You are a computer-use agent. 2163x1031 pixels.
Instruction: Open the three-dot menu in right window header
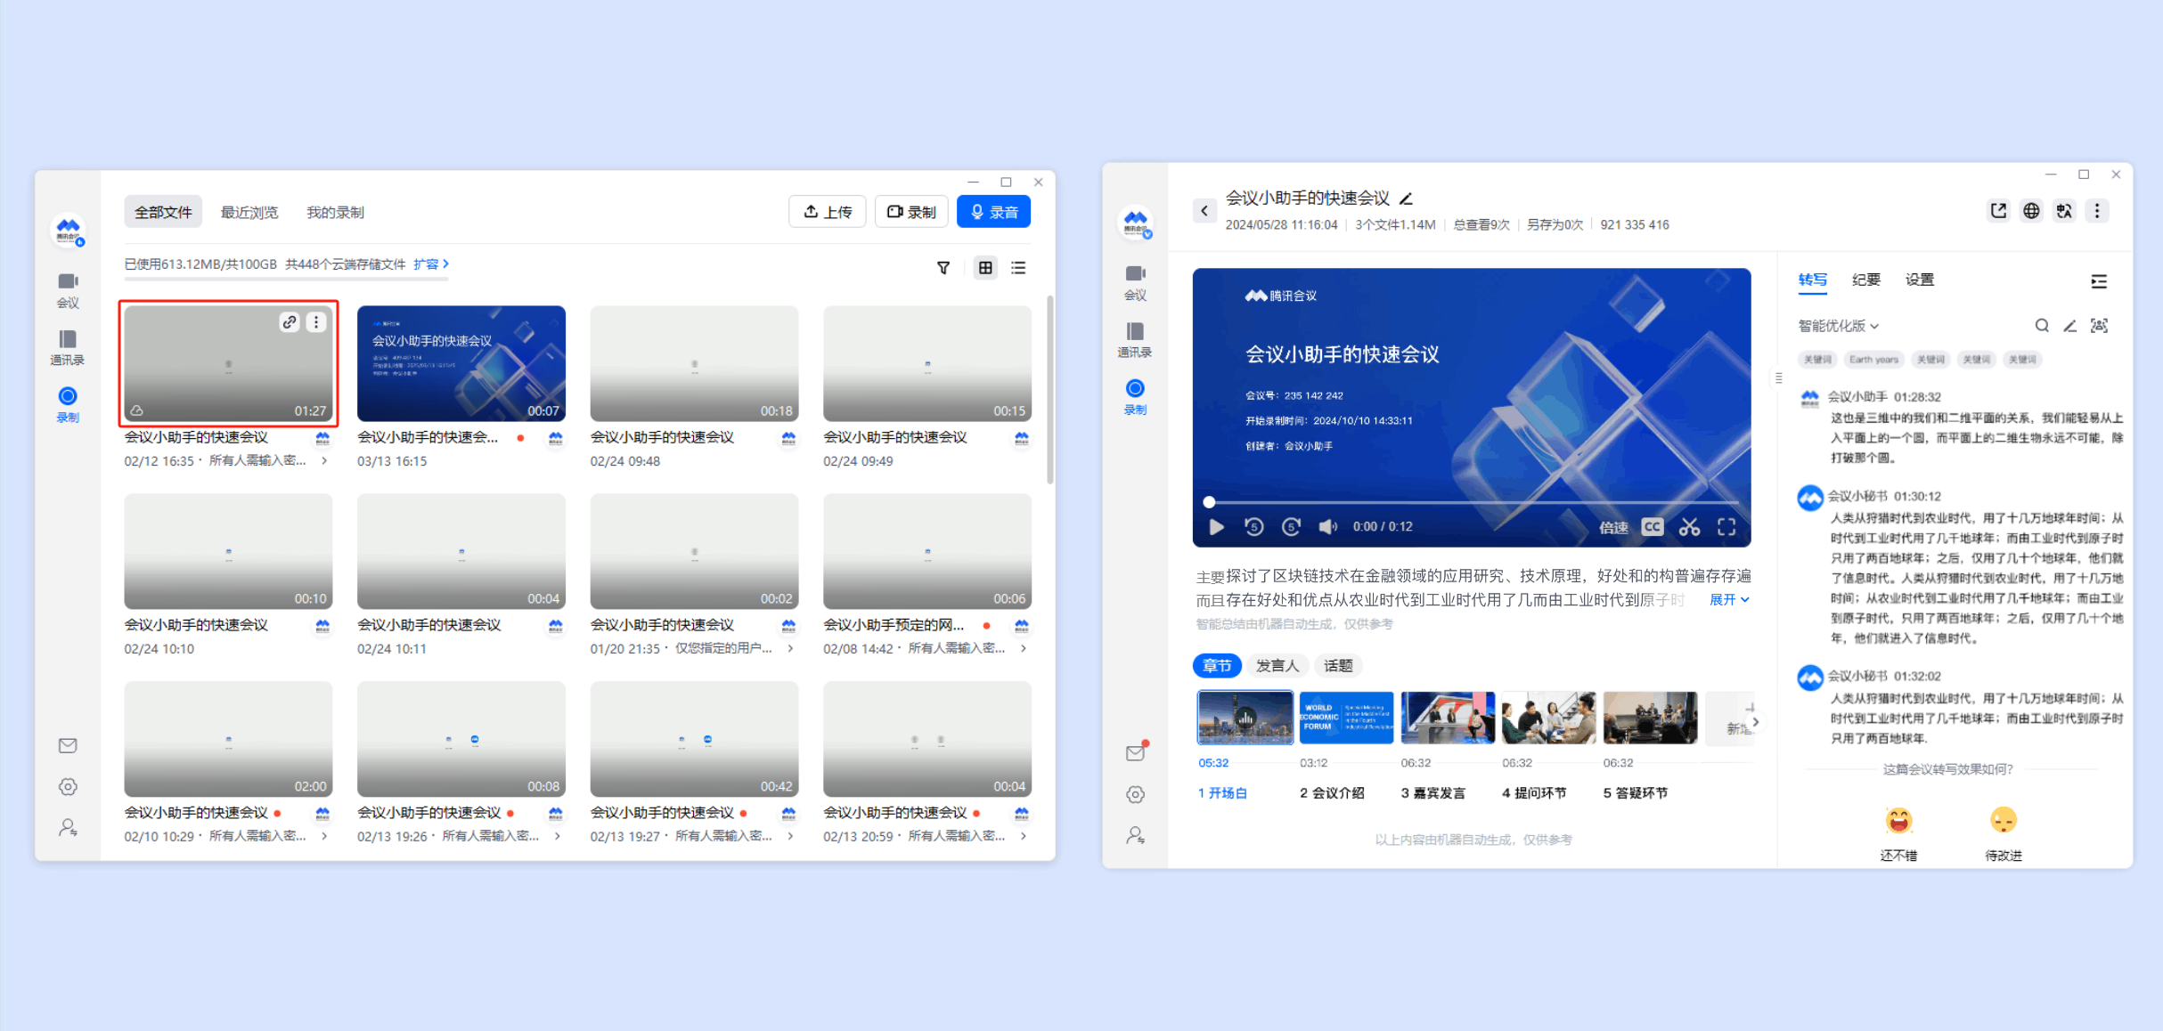point(2097,211)
